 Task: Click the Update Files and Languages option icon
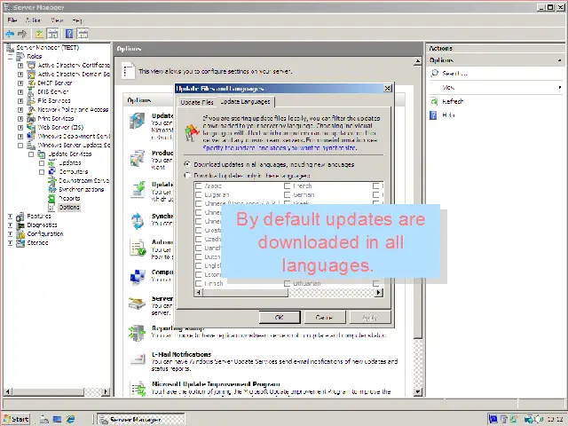coord(138,189)
